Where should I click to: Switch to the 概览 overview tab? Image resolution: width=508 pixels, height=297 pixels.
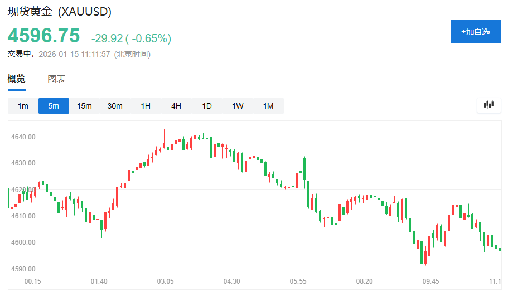(16, 79)
